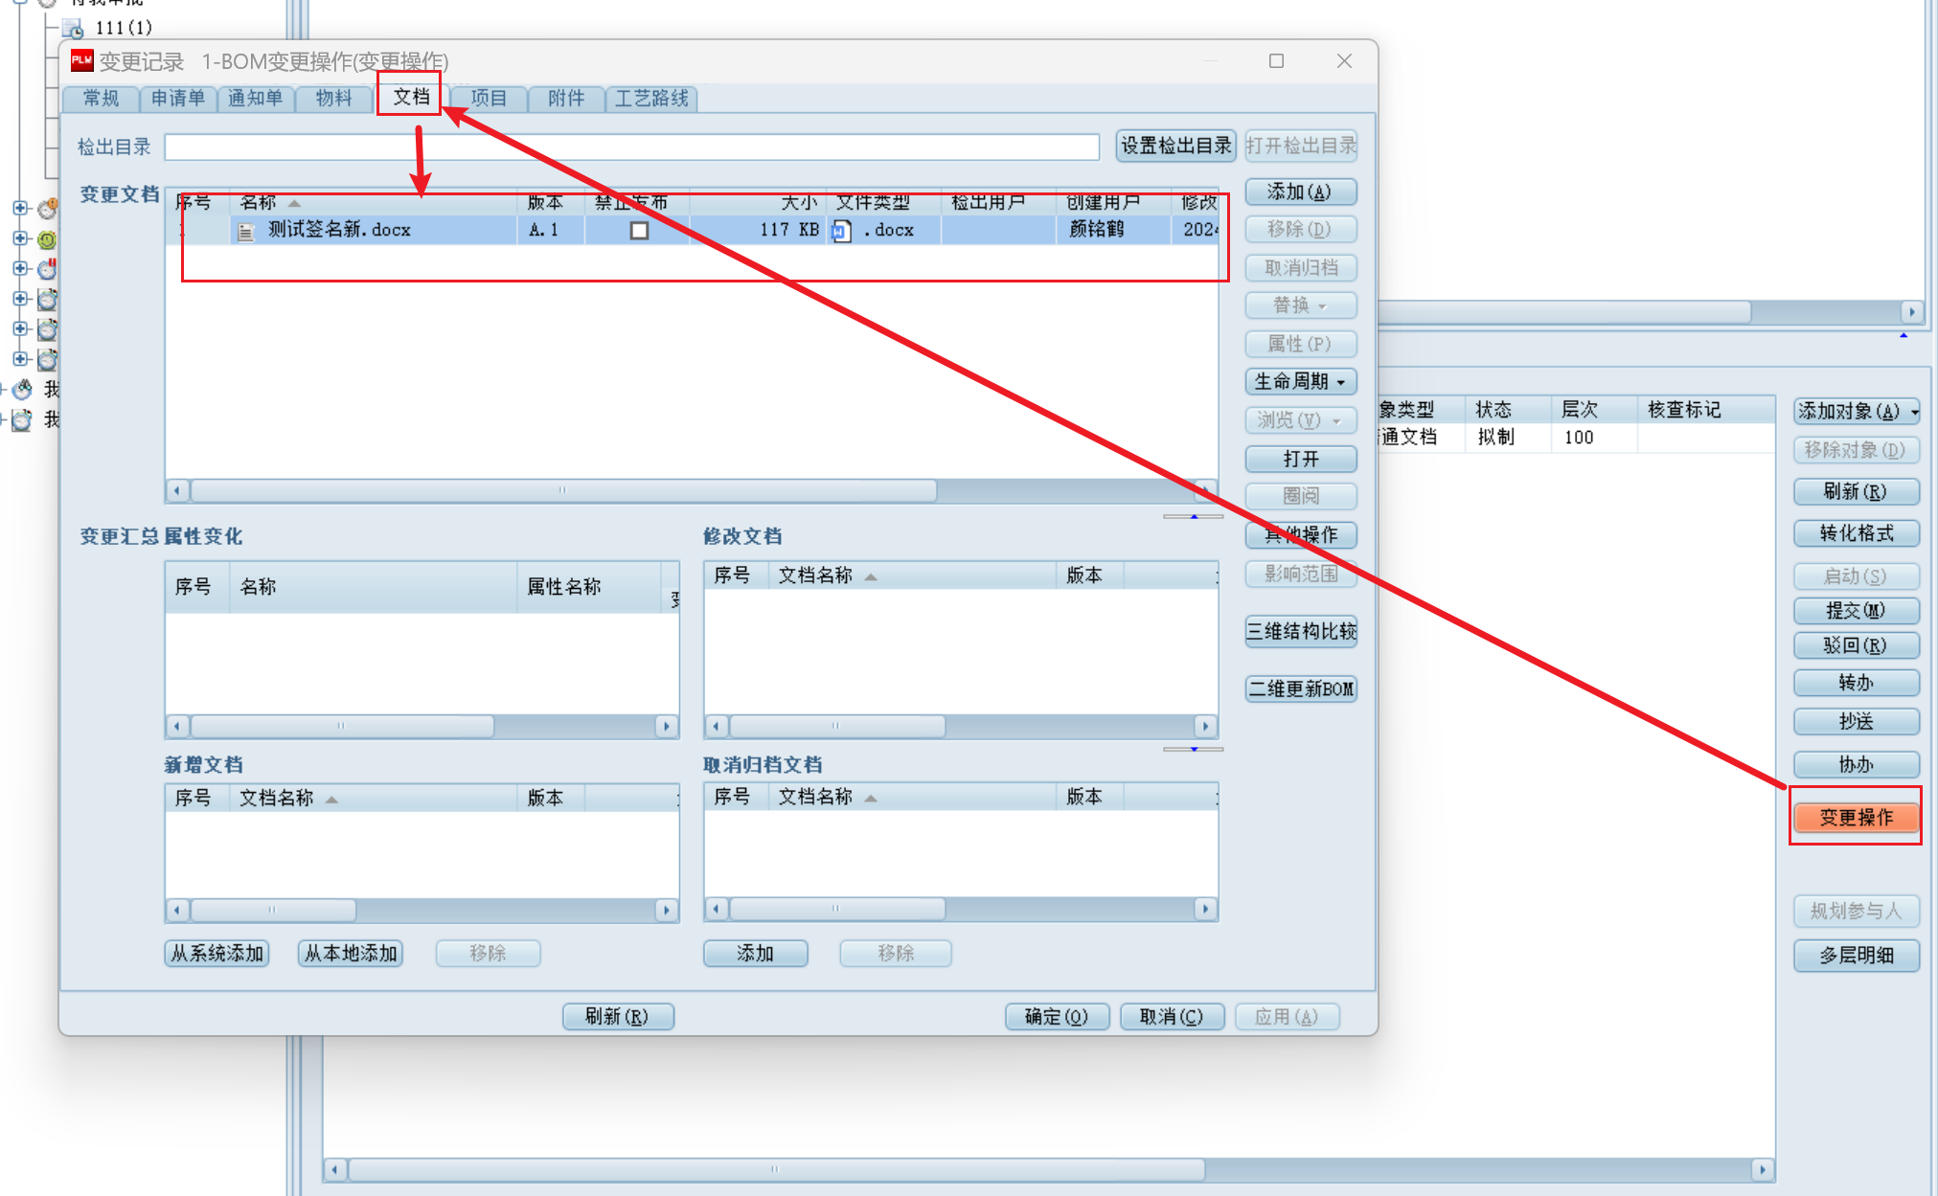Click the red PLM logo in the dialog title
Viewport: 1938px width, 1196px height.
point(81,61)
